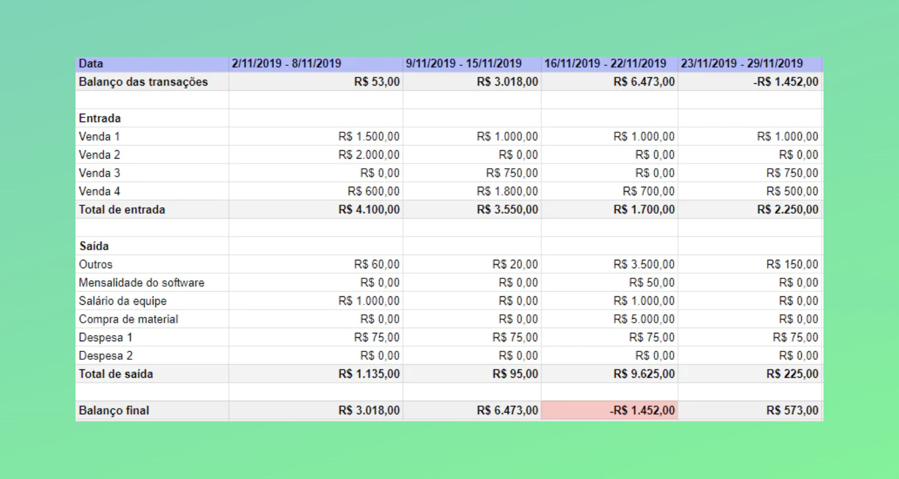899x479 pixels.
Task: Select the -R$ 1.452,00 cell in Balanço das transações
Action: click(x=750, y=82)
